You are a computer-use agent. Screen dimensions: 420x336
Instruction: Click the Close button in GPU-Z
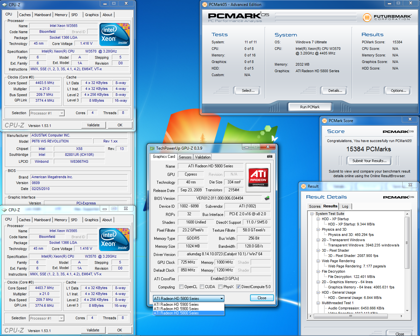[262, 298]
